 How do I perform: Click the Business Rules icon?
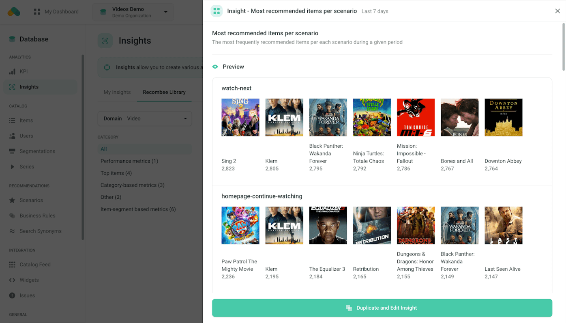coord(12,215)
